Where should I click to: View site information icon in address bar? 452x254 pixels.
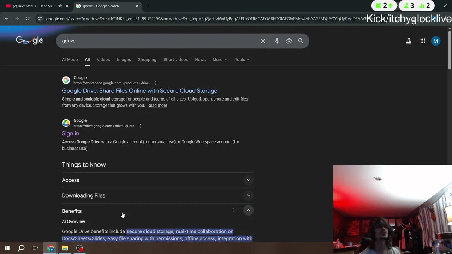(x=40, y=18)
